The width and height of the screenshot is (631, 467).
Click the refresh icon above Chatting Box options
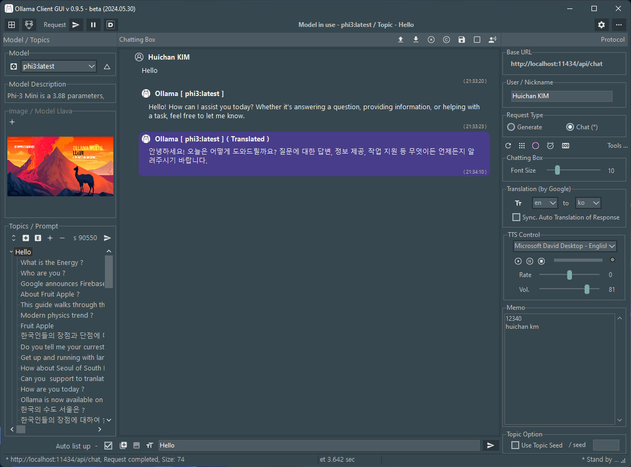[508, 146]
